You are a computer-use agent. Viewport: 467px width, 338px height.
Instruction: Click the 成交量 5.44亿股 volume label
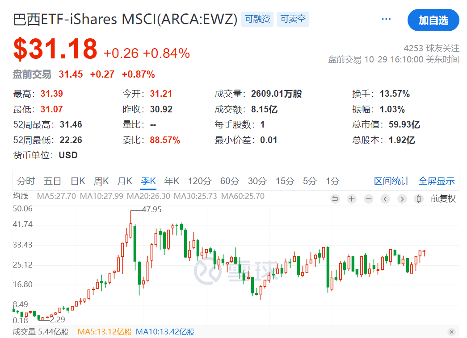[41, 332]
